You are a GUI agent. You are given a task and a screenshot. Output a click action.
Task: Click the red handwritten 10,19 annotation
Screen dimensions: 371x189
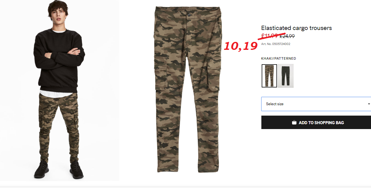click(x=240, y=46)
